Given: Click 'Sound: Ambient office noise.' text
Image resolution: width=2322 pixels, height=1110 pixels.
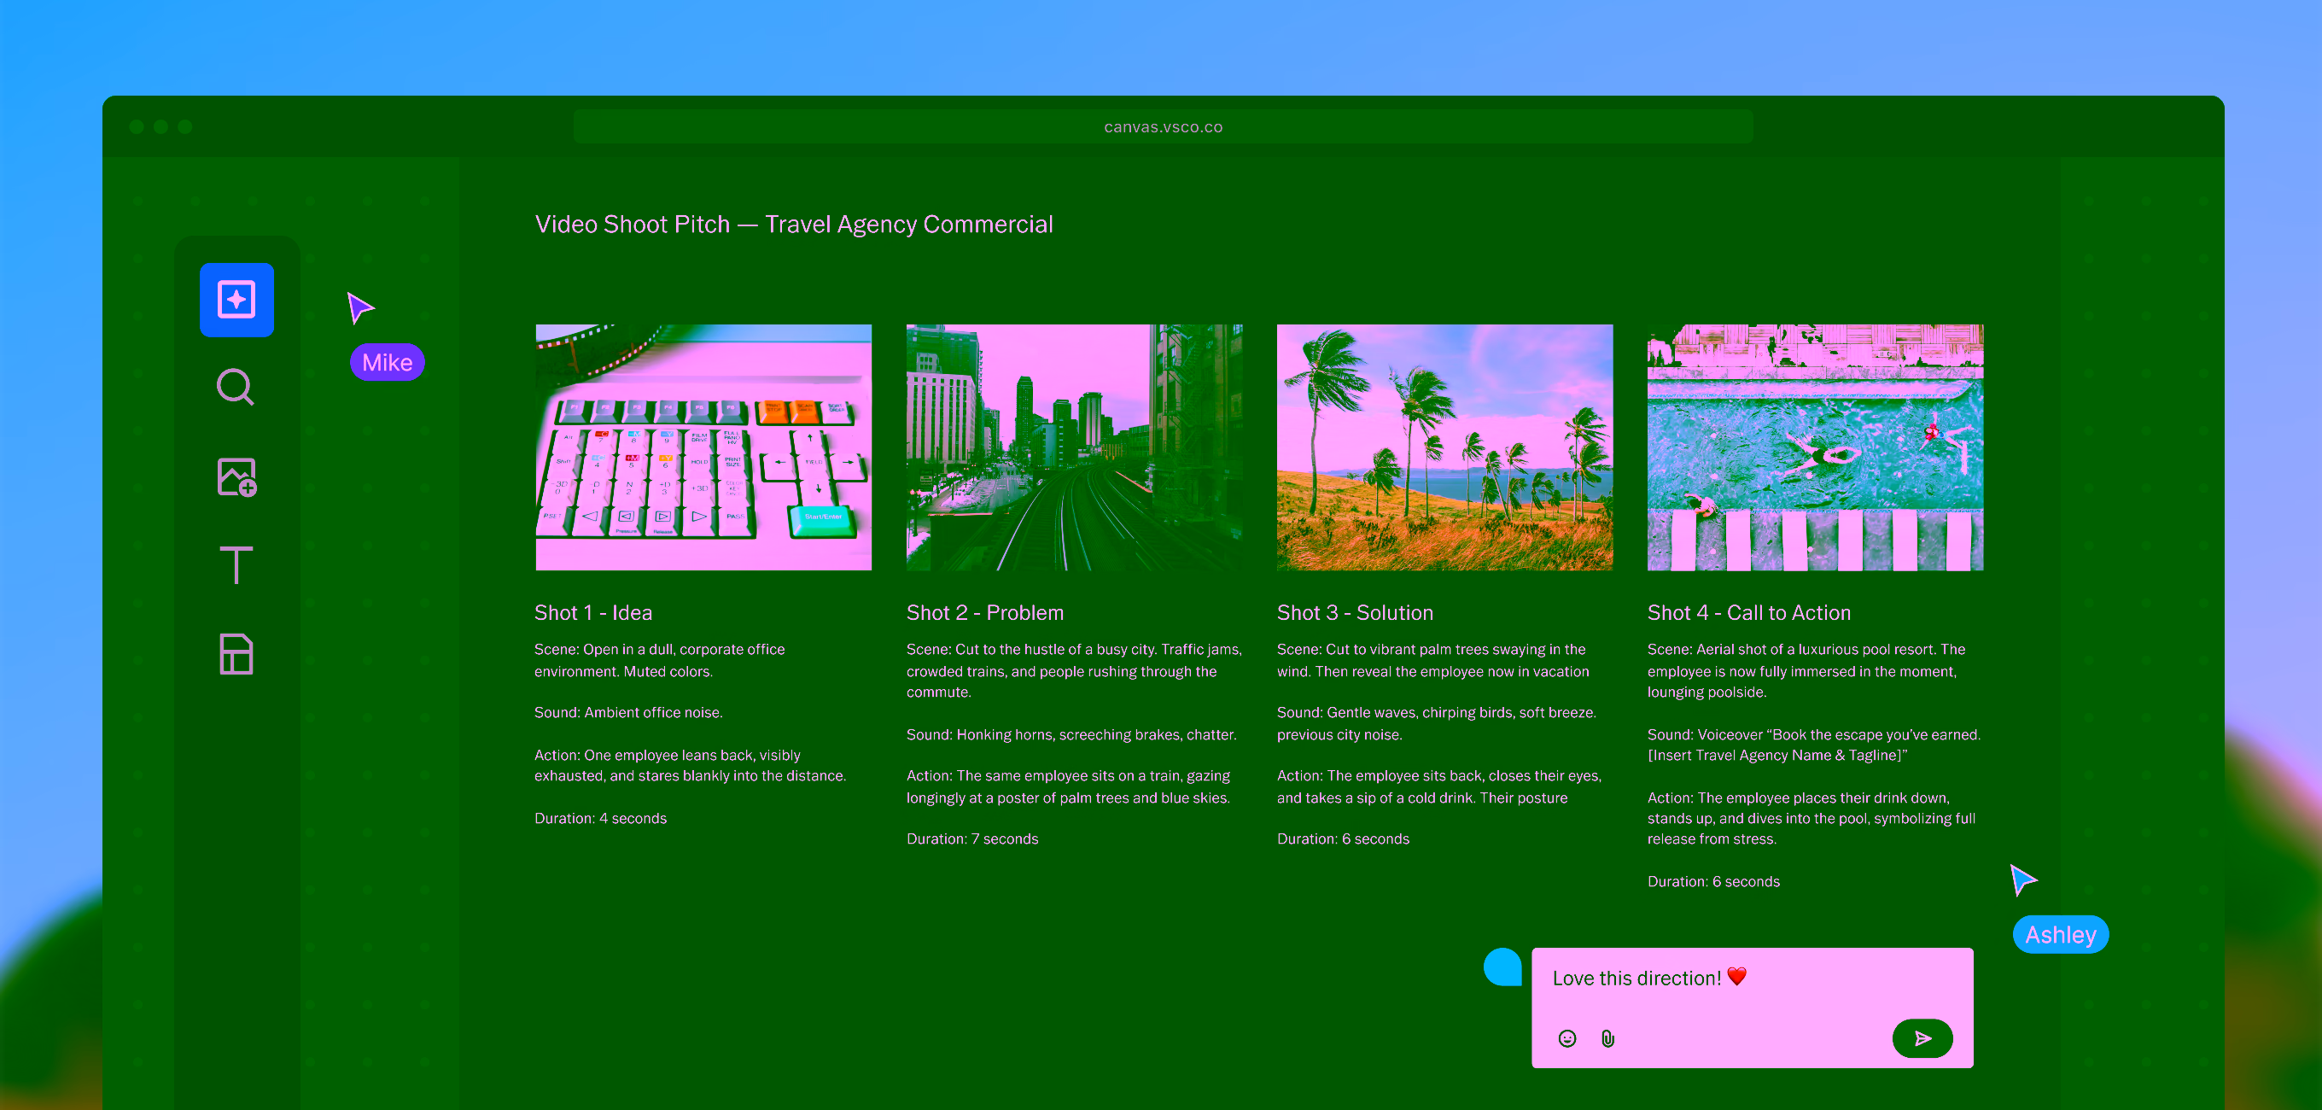Looking at the screenshot, I should click(x=628, y=713).
